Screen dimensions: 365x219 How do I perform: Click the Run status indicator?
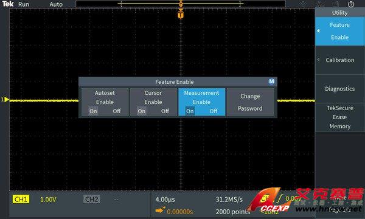coord(24,4)
